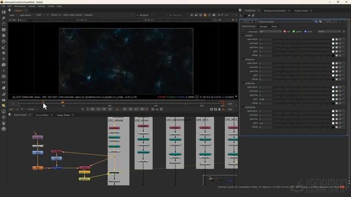Click the master gamma value field

pos(265,48)
